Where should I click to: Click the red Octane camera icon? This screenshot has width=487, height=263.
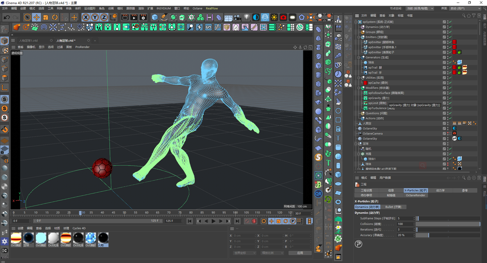click(x=283, y=18)
